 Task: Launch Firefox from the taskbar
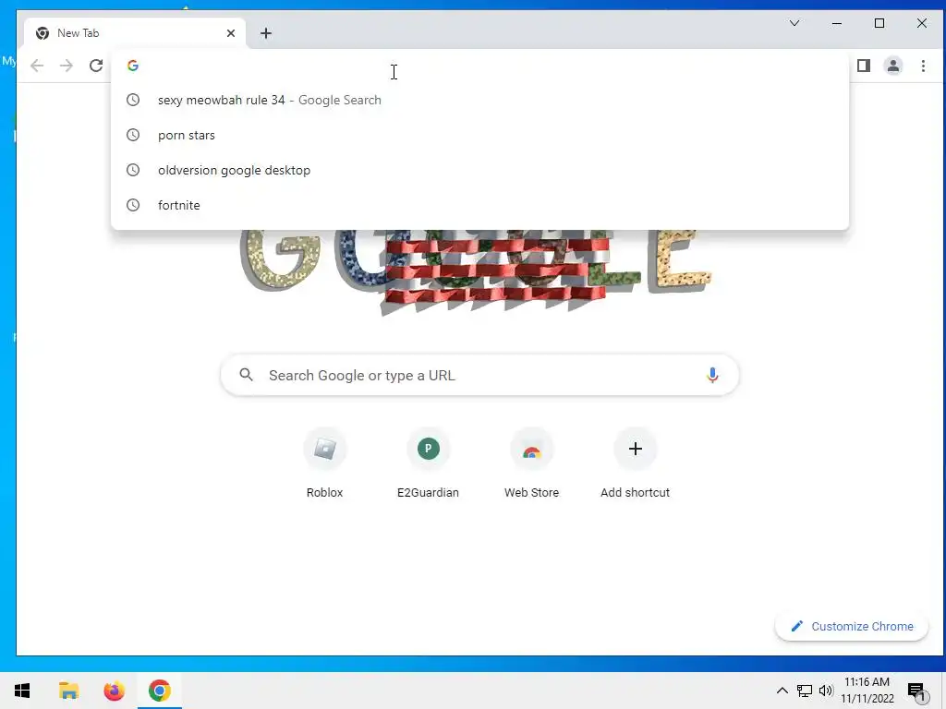point(114,691)
